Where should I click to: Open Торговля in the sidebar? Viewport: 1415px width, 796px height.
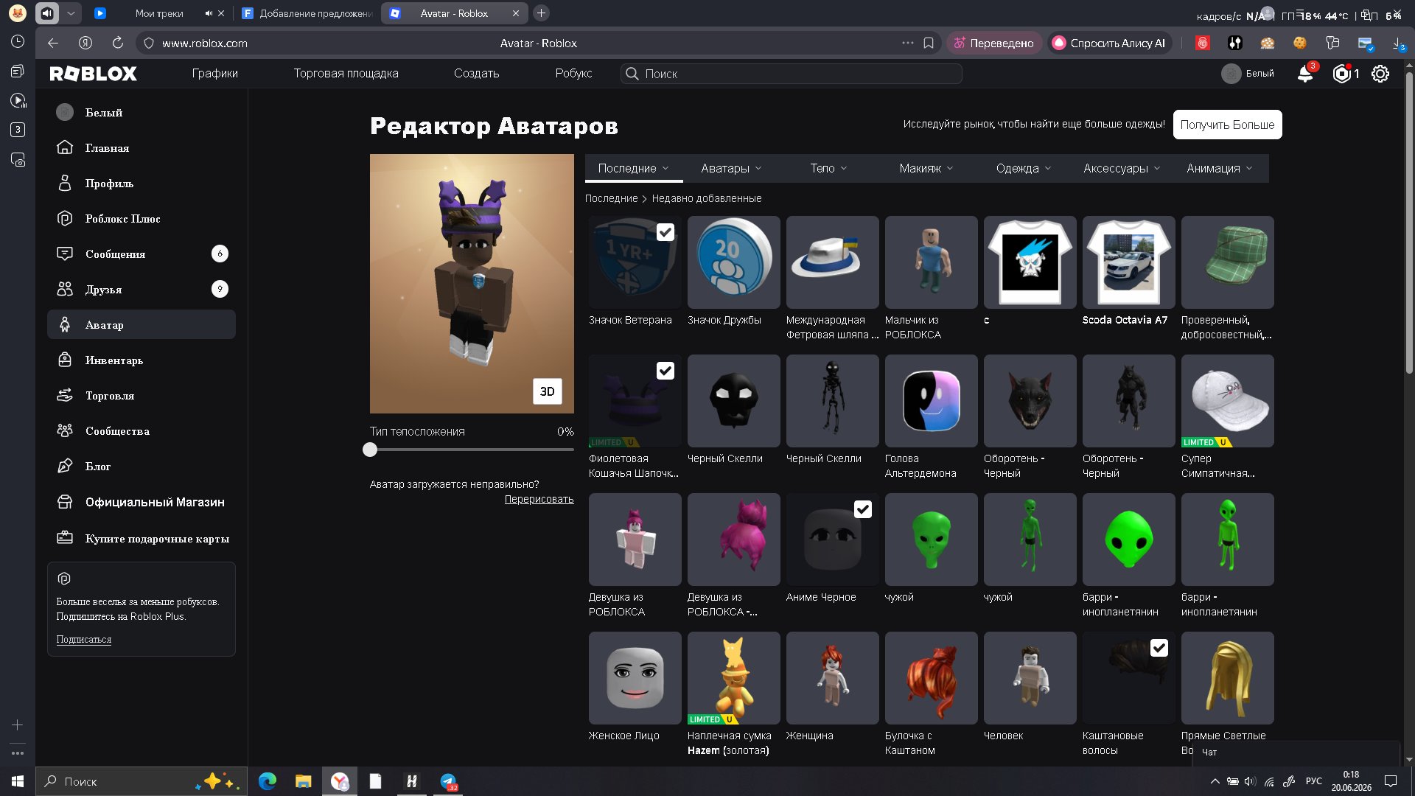pyautogui.click(x=141, y=396)
